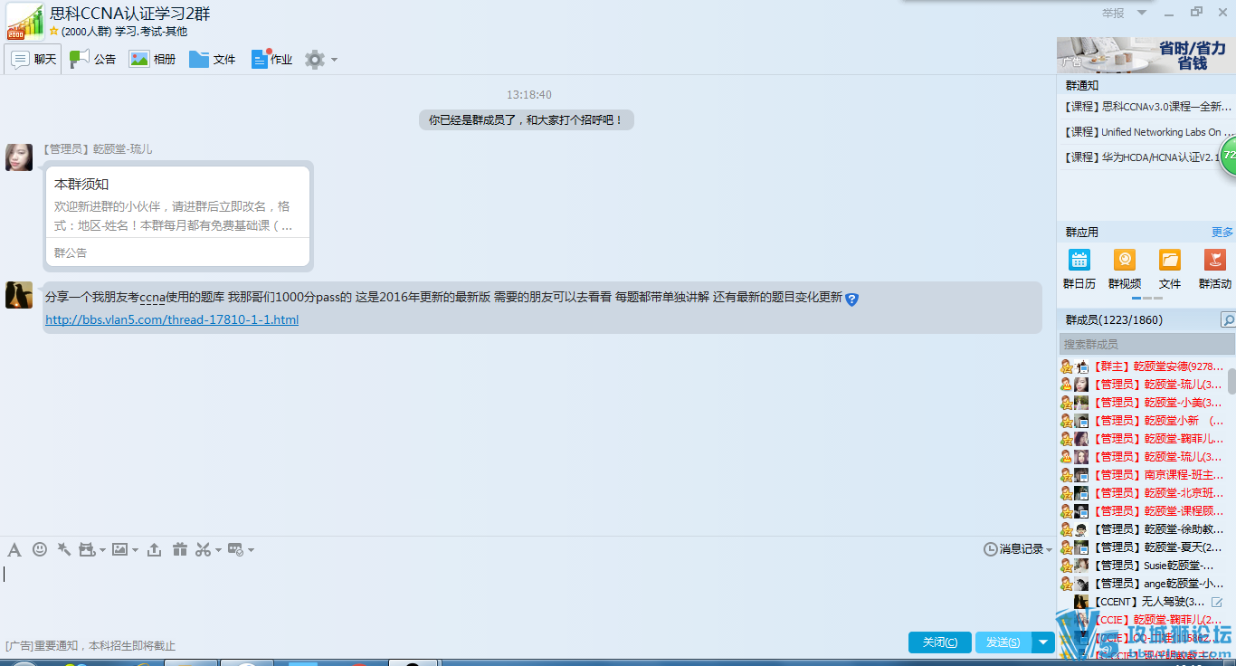The image size is (1236, 666).
Task: Click the clock icon beside 消息记录
Action: [x=991, y=549]
